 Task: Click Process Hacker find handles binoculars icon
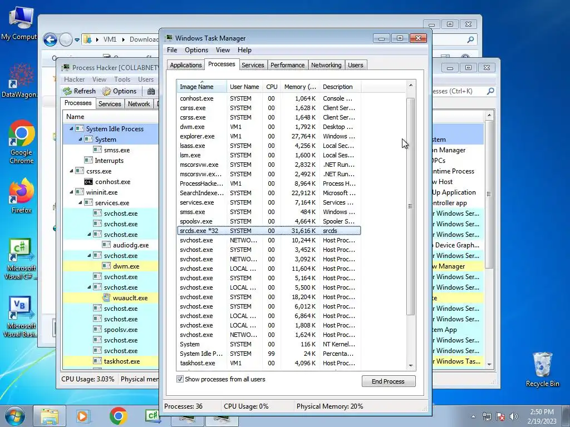coord(151,91)
